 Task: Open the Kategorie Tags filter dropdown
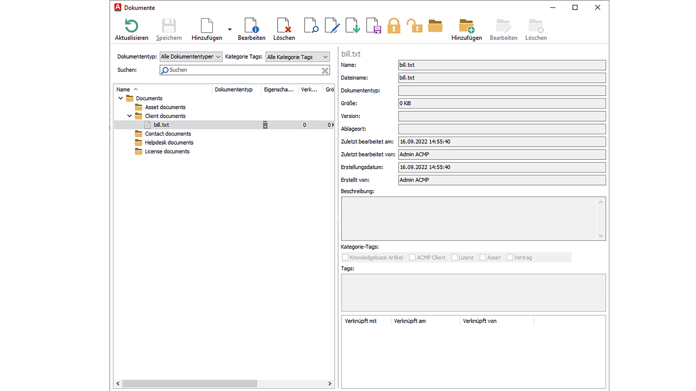(x=298, y=57)
